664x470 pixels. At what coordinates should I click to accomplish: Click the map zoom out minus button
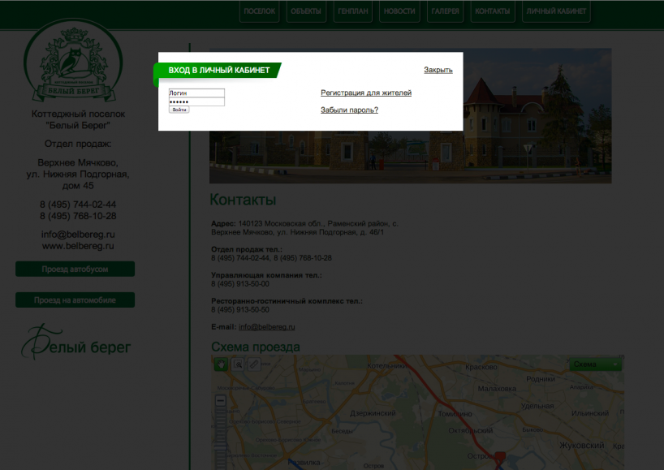tap(220, 400)
